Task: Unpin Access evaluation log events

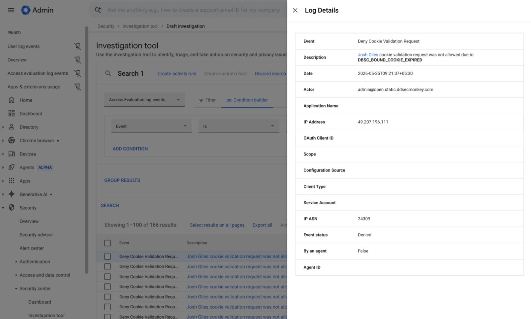Action: click(78, 73)
